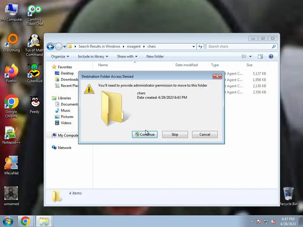
Task: Sort by Date modified column
Action: coord(191,65)
